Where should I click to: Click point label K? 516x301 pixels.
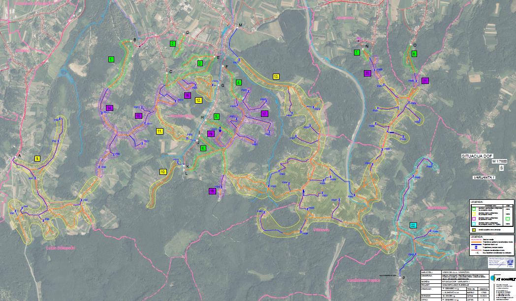pyautogui.click(x=188, y=166)
